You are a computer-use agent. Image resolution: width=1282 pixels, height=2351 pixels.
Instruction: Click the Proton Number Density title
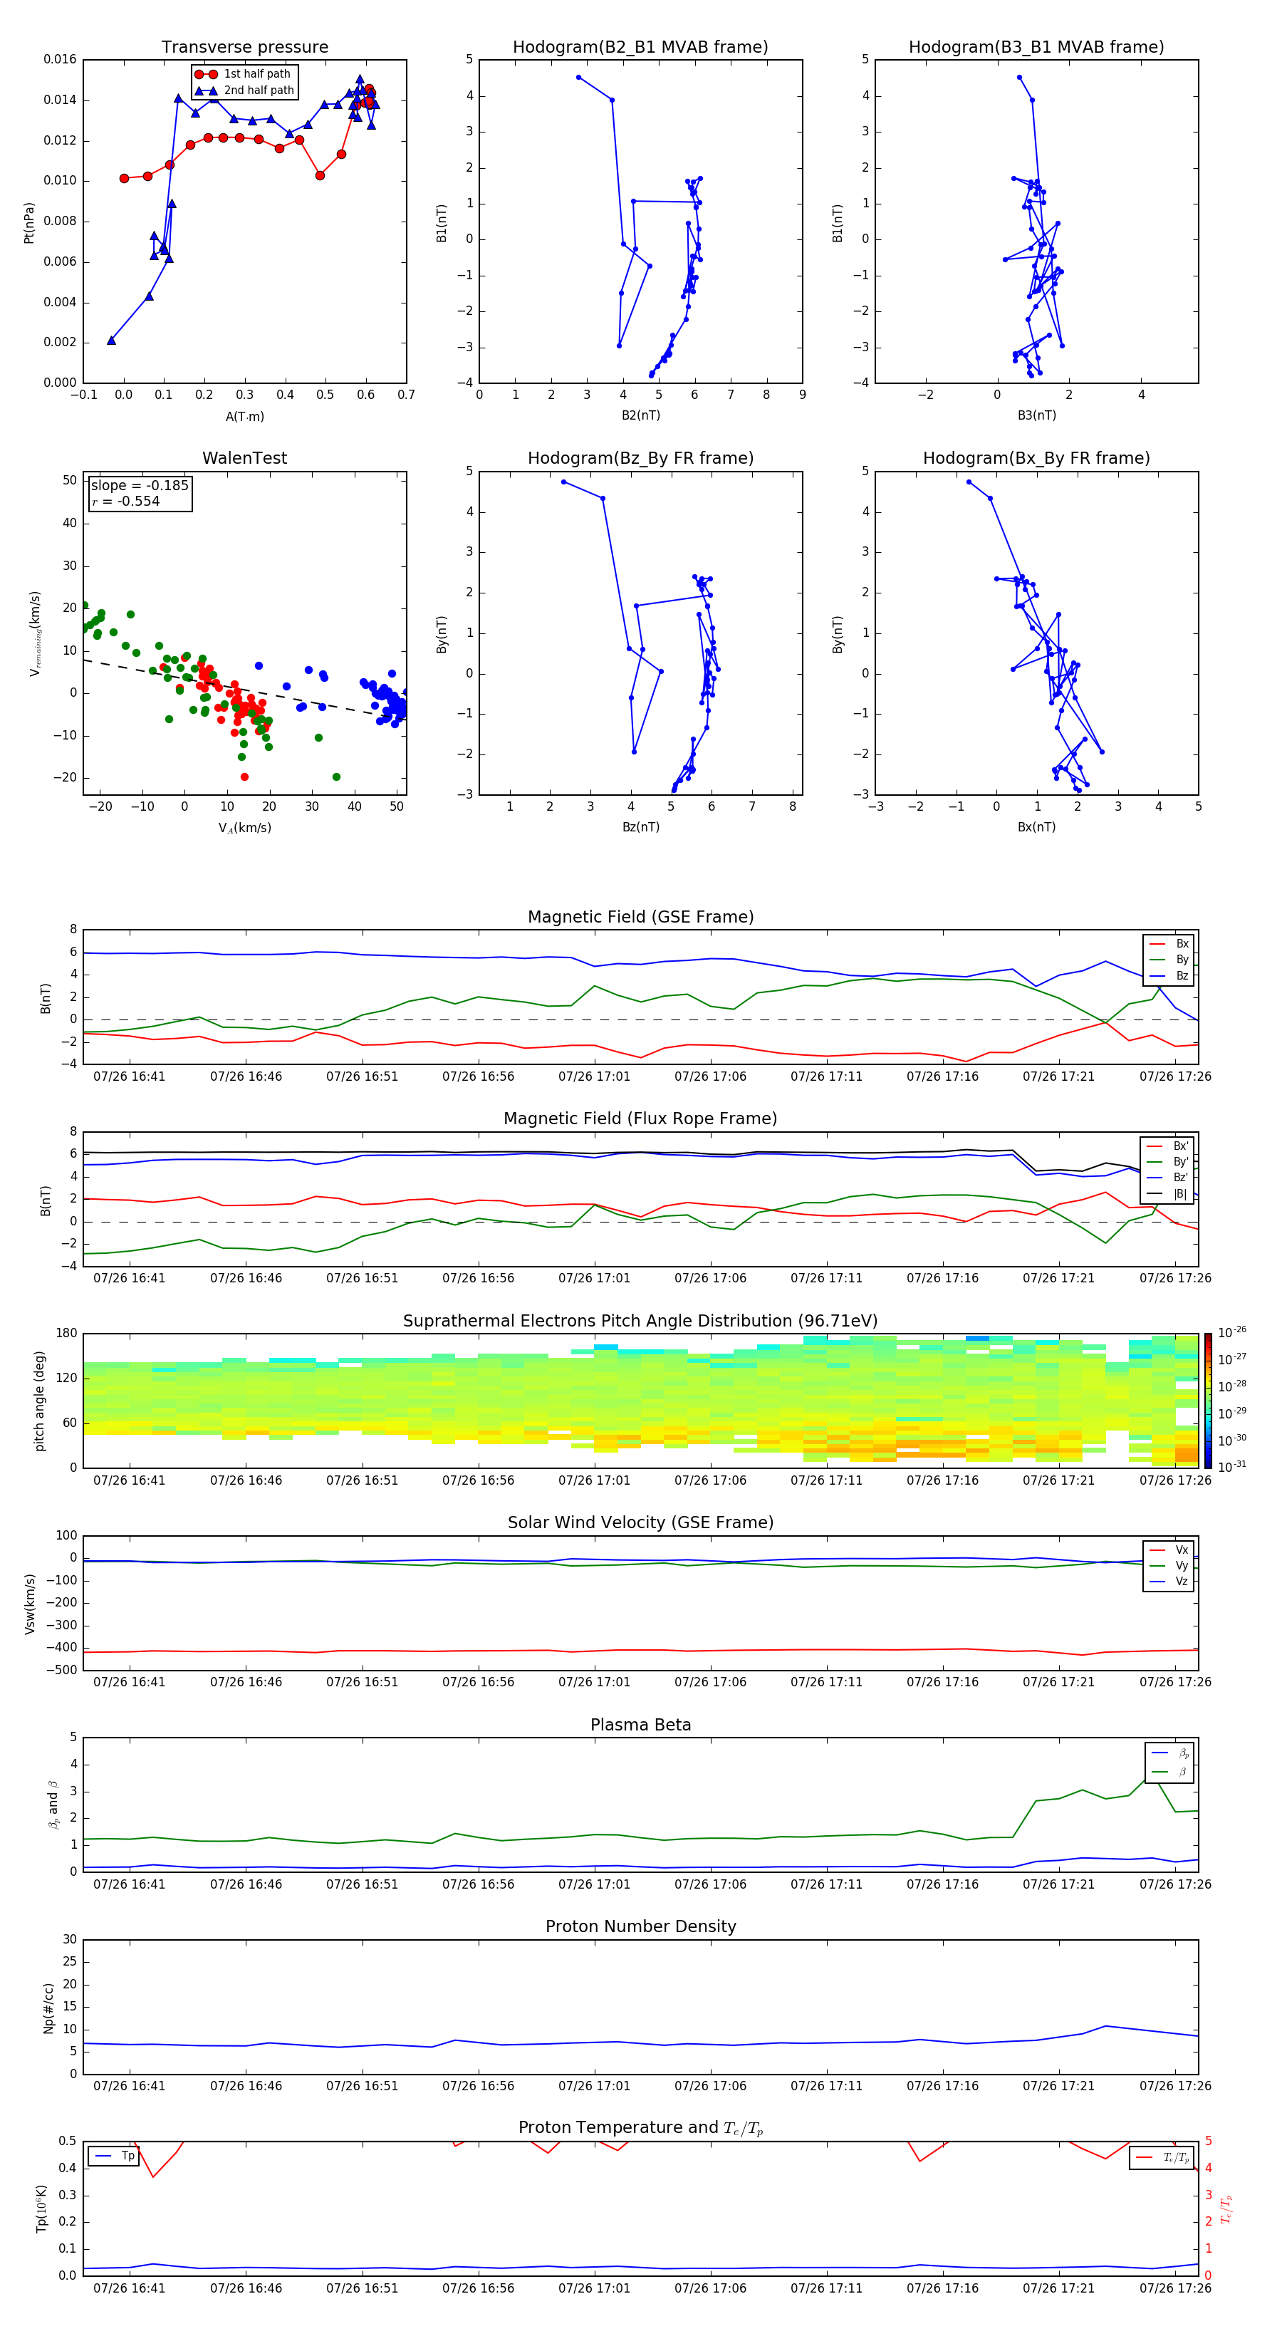[x=640, y=1926]
